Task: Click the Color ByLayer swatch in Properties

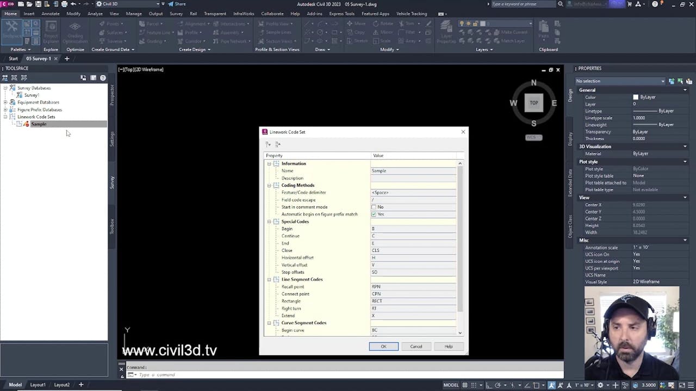Action: coord(635,97)
